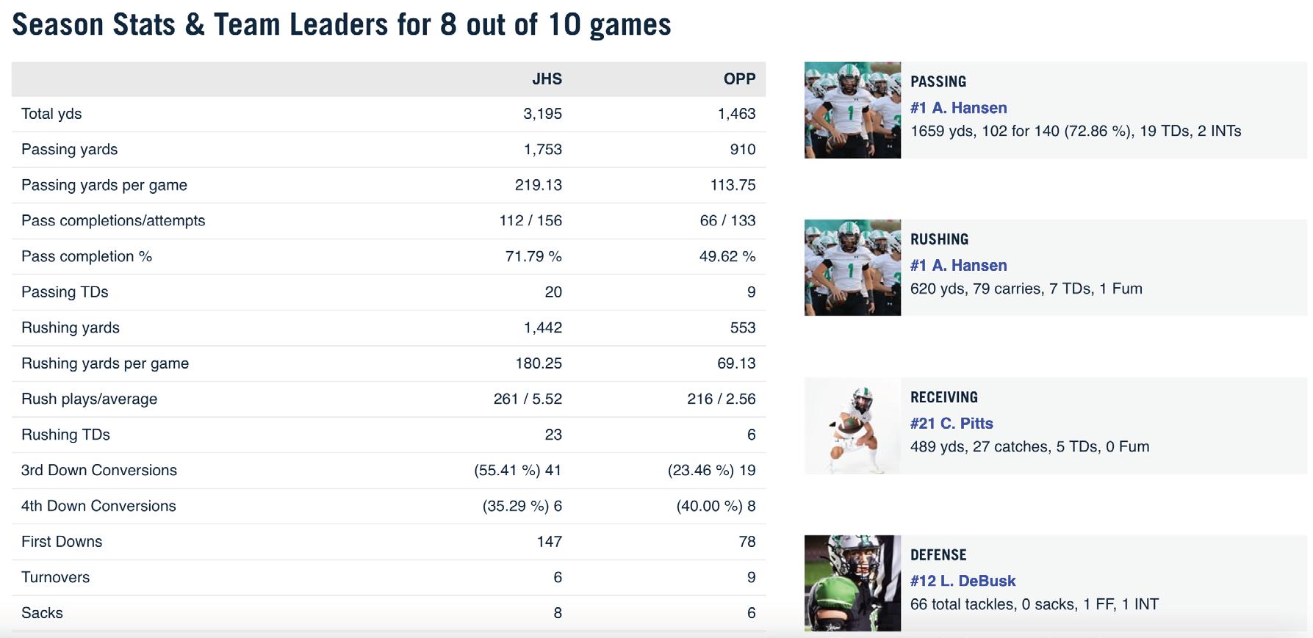Screen dimensions: 1313x638
Task: Open #12 L. DeBusk defense profile link
Action: pyautogui.click(x=963, y=581)
